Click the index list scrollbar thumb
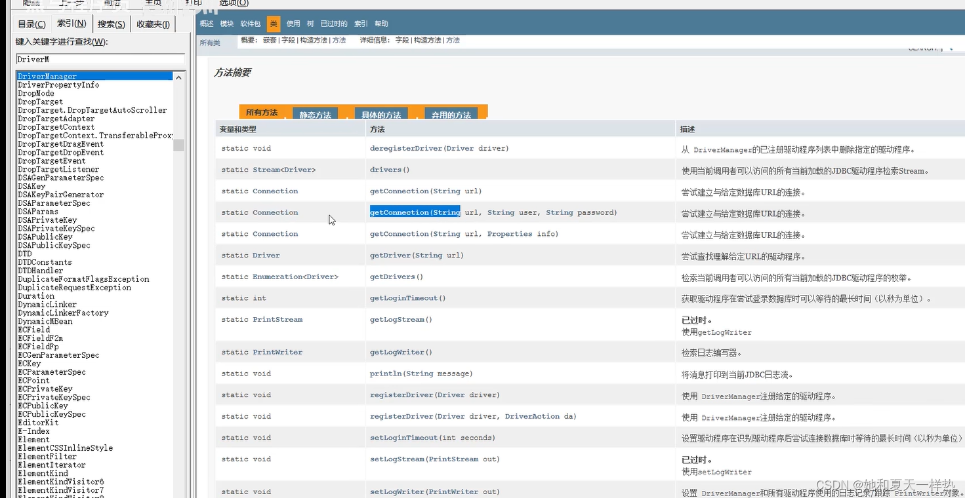This screenshot has width=965, height=498. coord(179,145)
